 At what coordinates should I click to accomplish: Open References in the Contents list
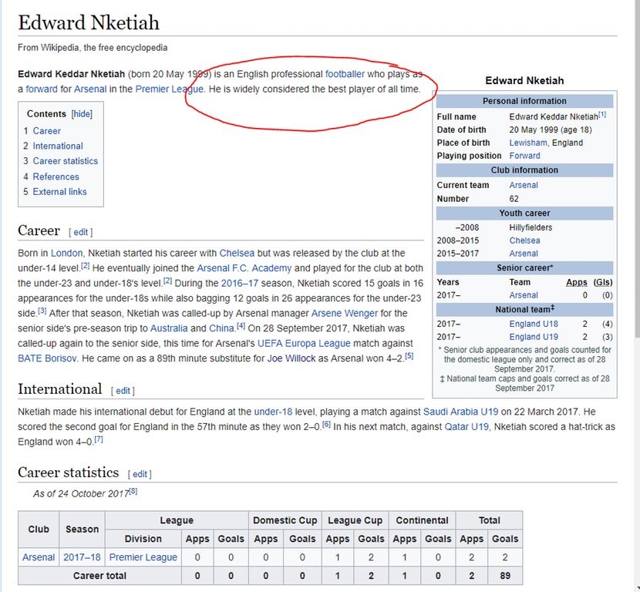point(56,177)
